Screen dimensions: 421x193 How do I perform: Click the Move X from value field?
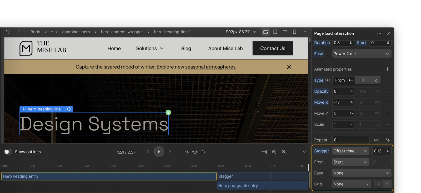(x=344, y=102)
